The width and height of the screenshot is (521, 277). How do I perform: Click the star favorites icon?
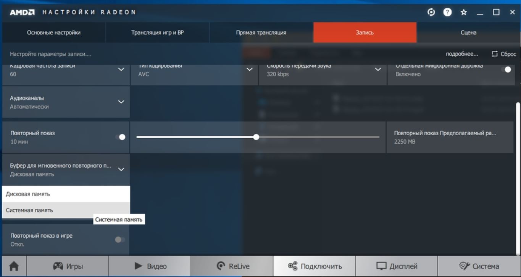(464, 12)
